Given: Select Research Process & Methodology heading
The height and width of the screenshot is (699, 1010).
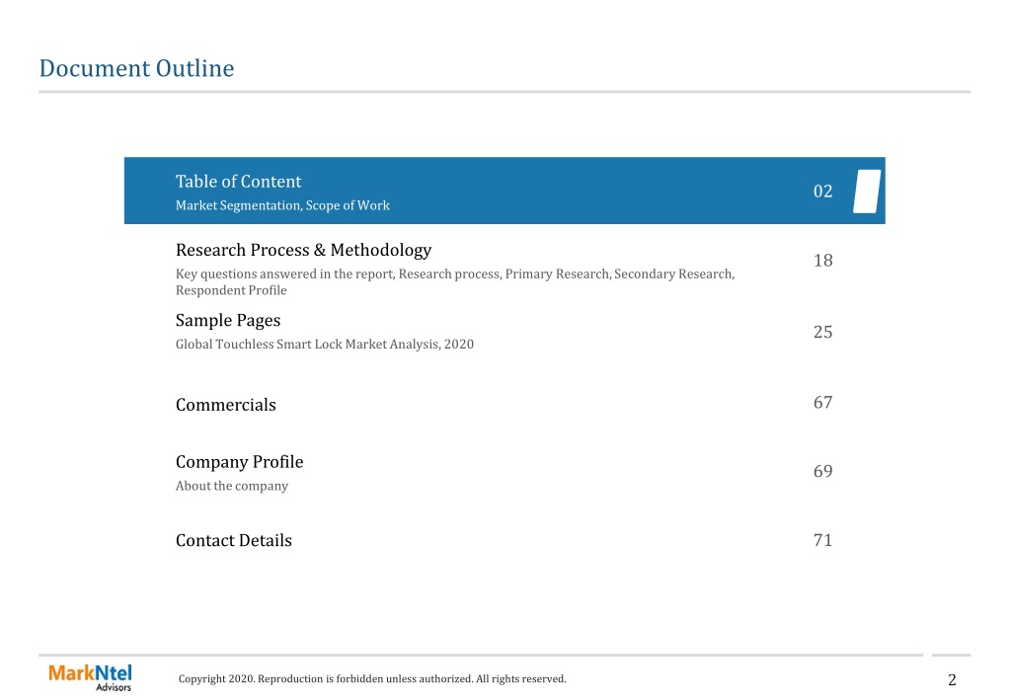Looking at the screenshot, I should click(303, 250).
